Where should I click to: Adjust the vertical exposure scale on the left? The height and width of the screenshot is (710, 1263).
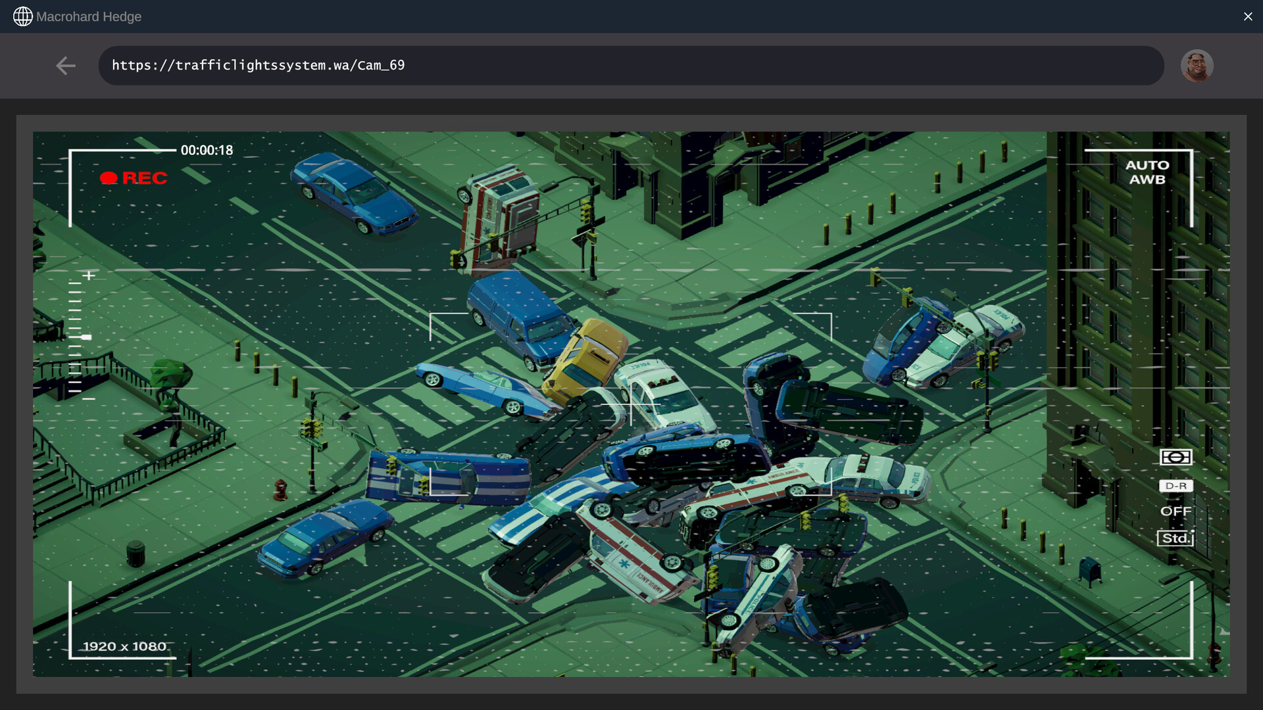pos(79,335)
